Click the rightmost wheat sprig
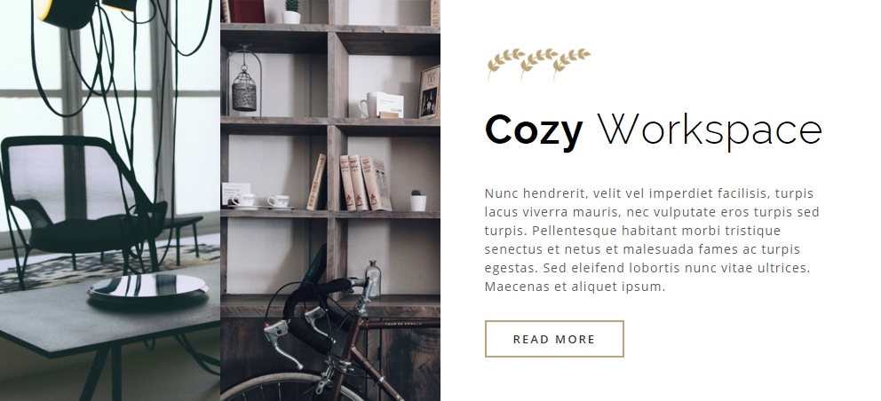881x401 pixels. pos(571,64)
